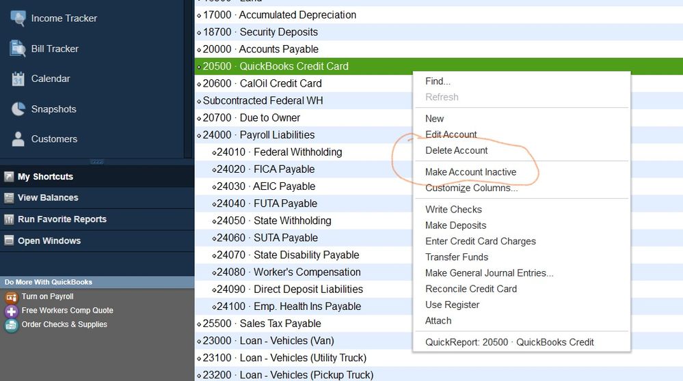The height and width of the screenshot is (381, 683).
Task: Click diamond marker beside 20600 CalOil Credit Card
Action: [x=199, y=84]
